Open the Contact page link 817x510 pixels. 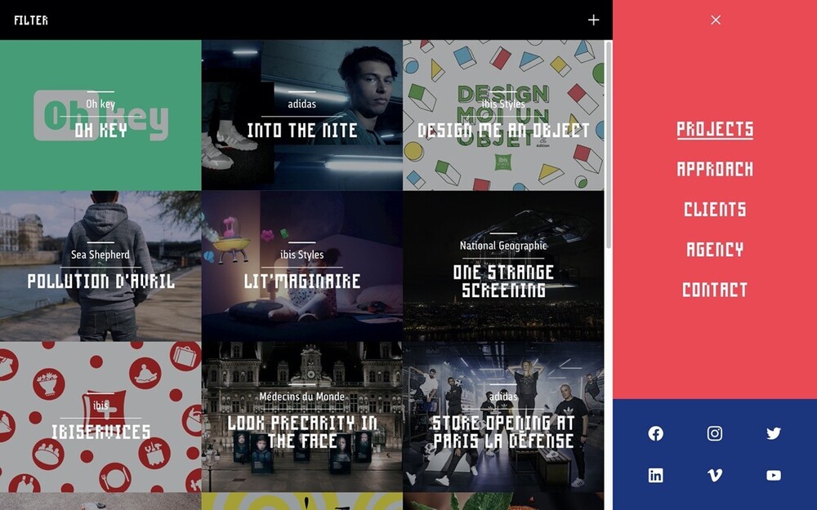pyautogui.click(x=715, y=289)
